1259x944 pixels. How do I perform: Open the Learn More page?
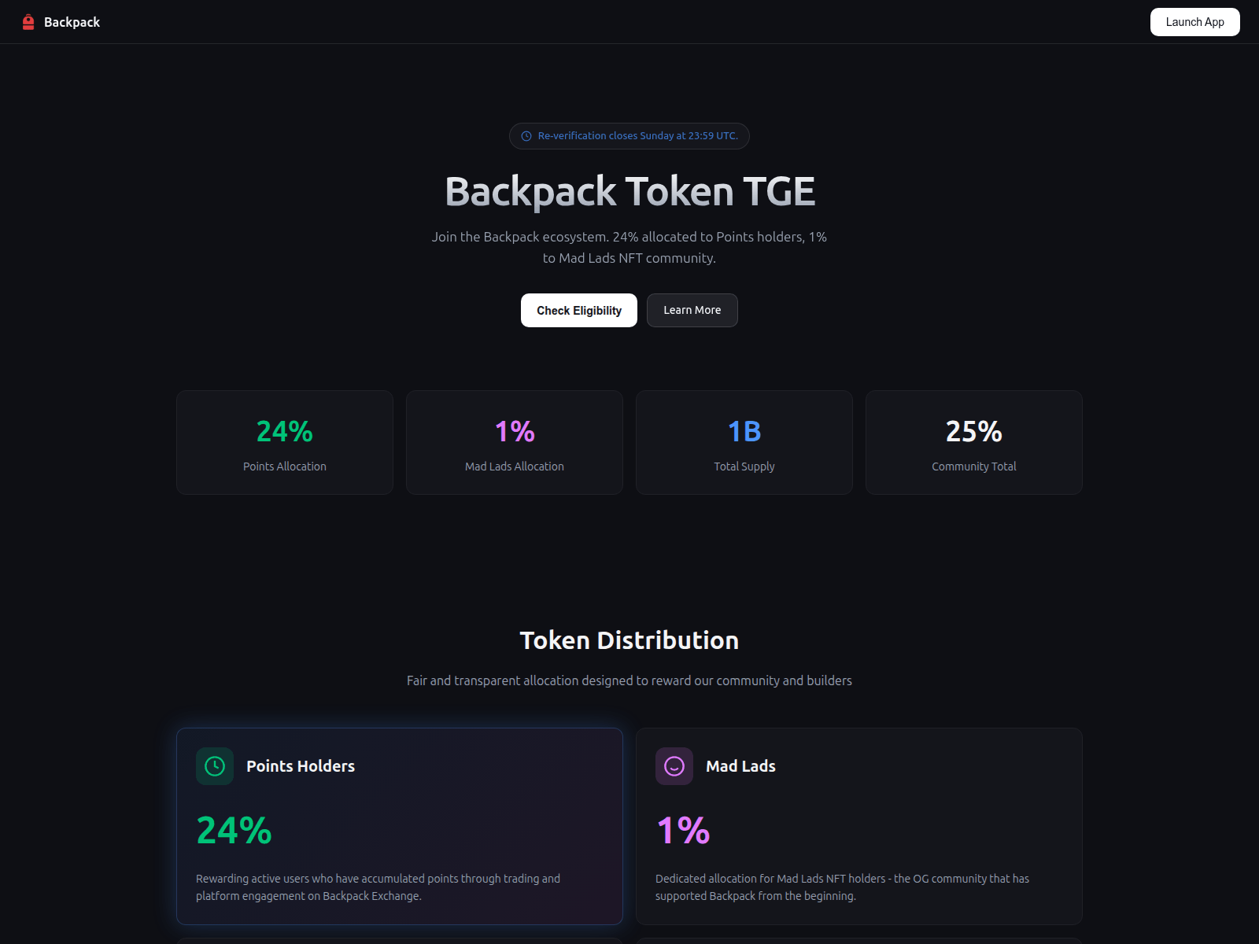click(692, 310)
